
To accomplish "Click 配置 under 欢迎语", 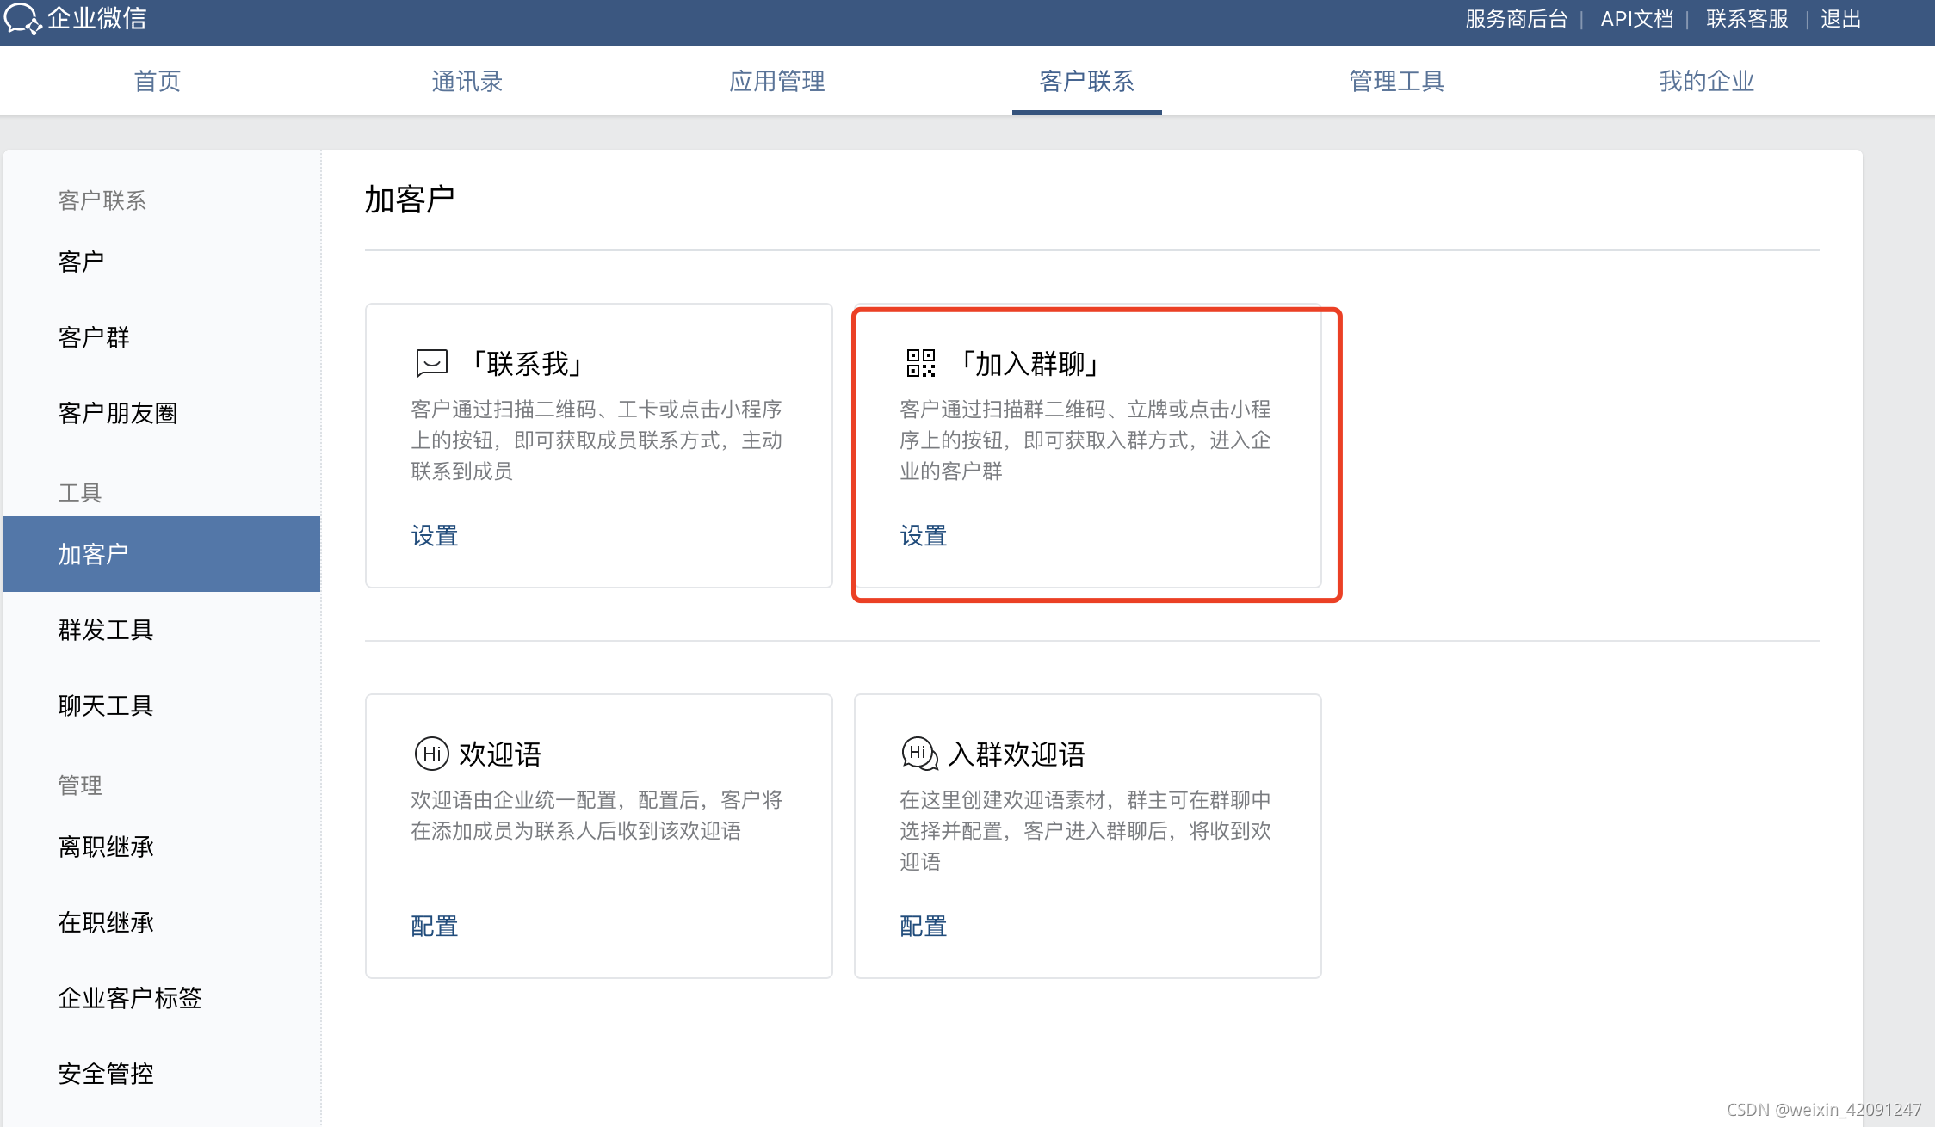I will (434, 926).
